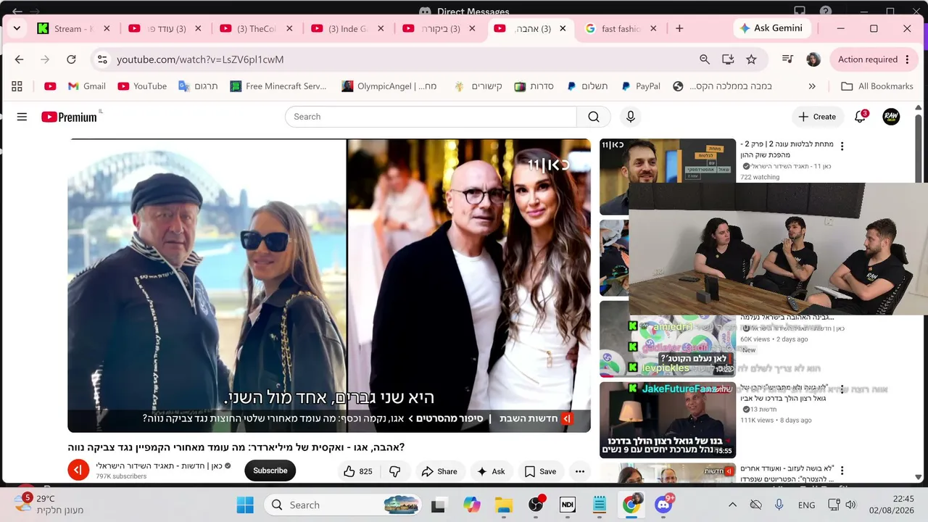Open Copilot from the taskbar

472,505
